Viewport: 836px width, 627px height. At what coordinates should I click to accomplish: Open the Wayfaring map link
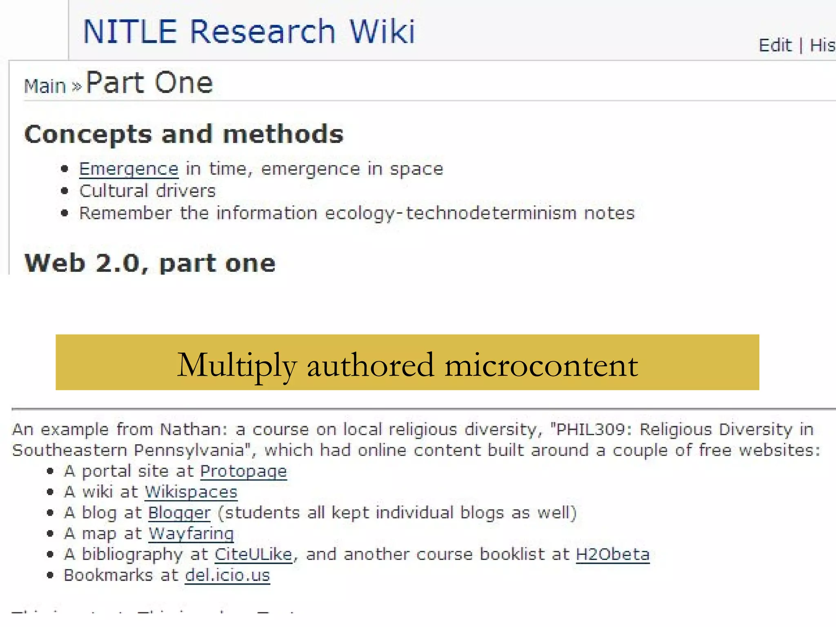(191, 534)
